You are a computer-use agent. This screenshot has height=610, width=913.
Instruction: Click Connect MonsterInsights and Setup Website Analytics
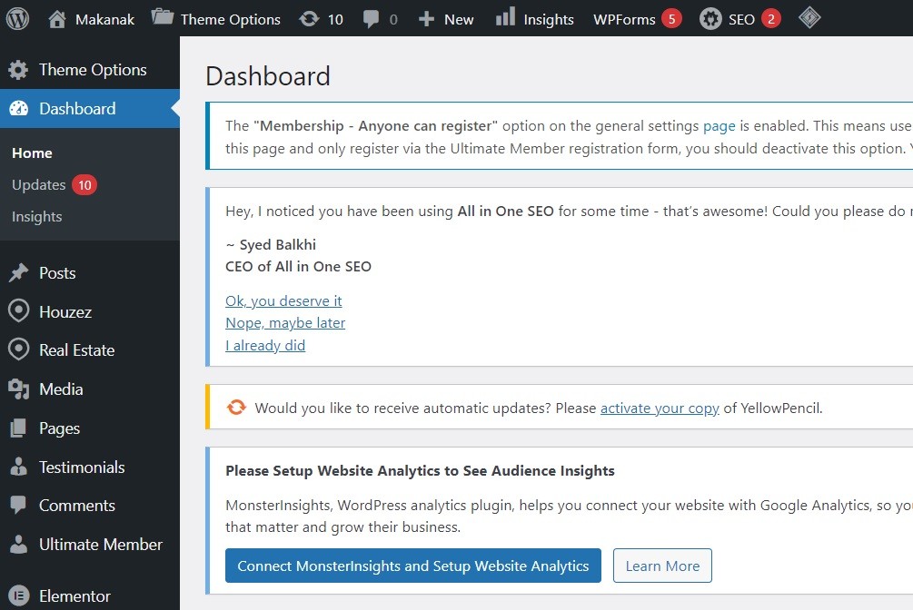413,566
